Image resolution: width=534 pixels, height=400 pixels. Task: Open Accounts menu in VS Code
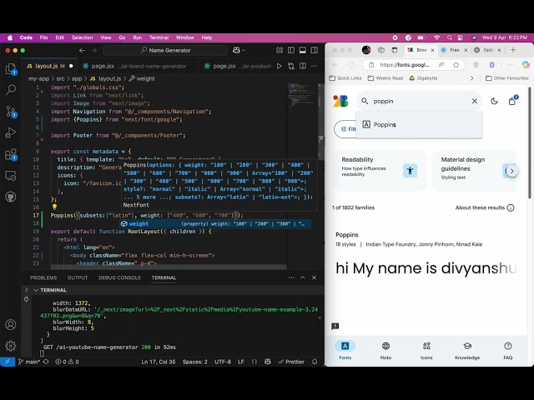coord(11,325)
